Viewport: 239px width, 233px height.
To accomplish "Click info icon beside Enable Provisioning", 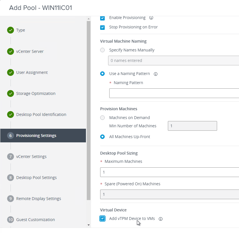I will [x=151, y=18].
